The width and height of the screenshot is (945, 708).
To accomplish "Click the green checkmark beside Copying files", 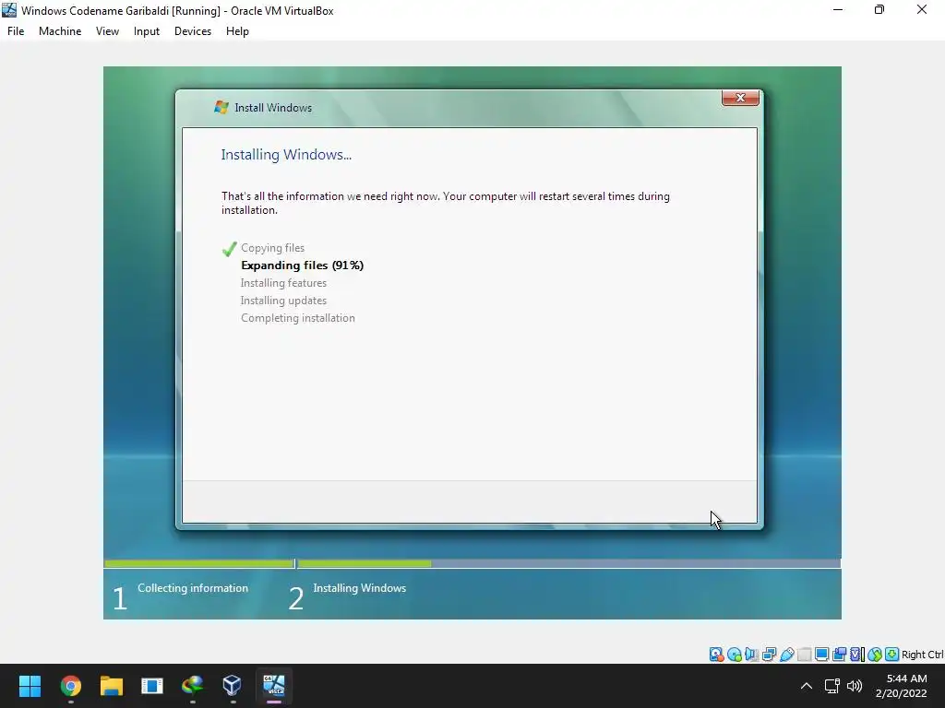I will (x=229, y=249).
